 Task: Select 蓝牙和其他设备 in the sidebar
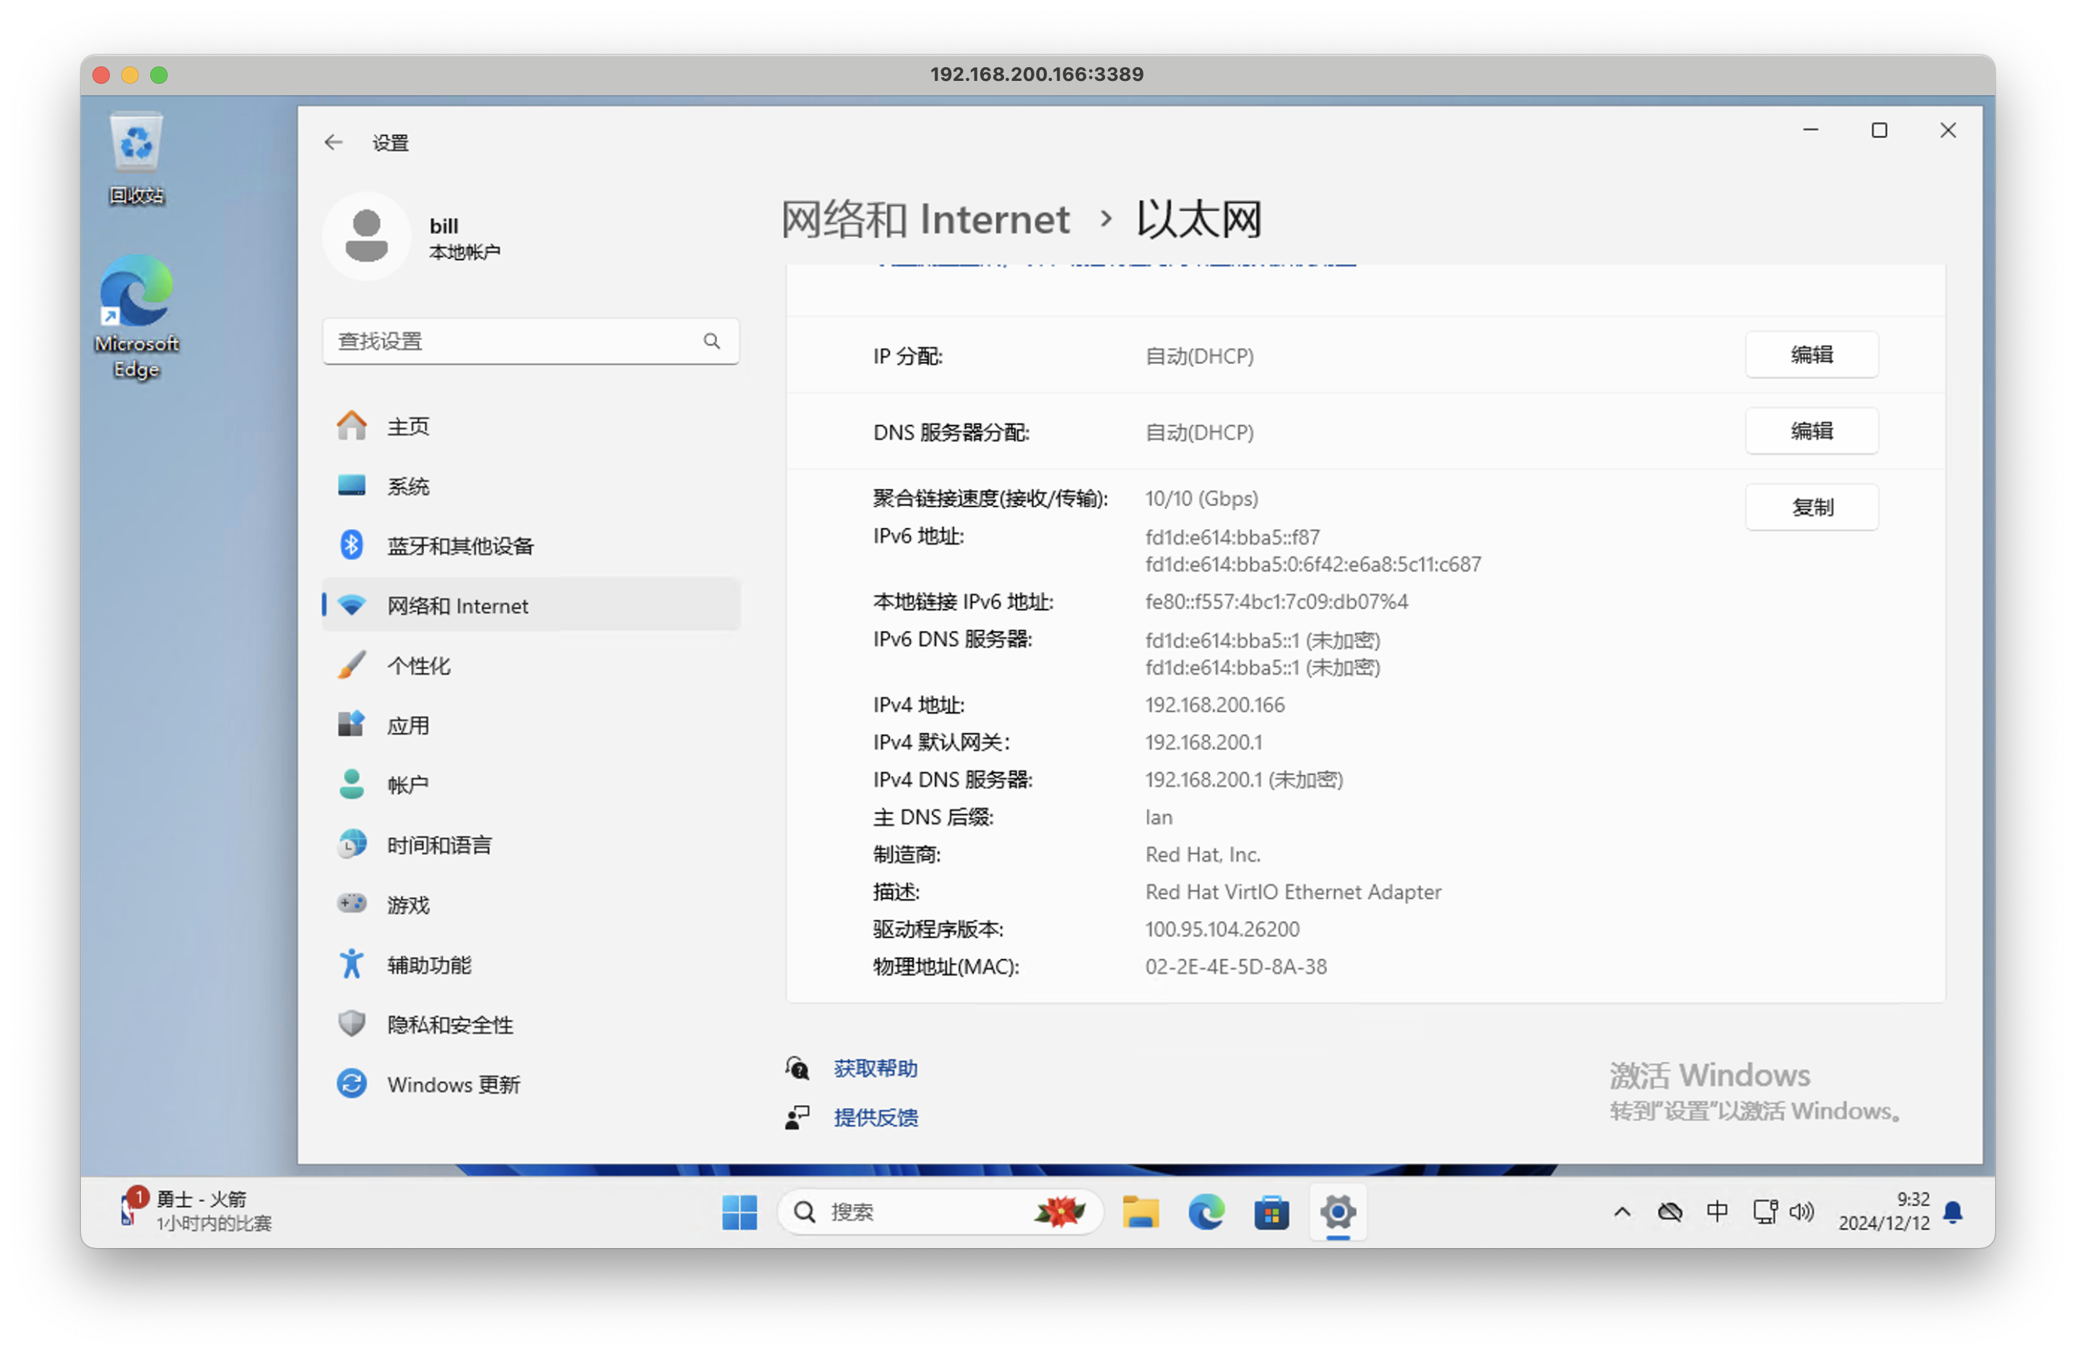click(x=461, y=545)
